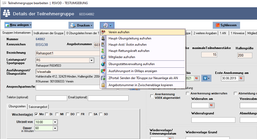Click the GMaps Ausführungsort map icon
257x139 pixels.
pos(103,71)
